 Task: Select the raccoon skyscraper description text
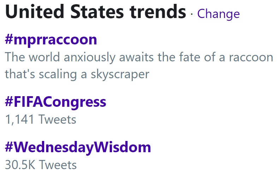[x=139, y=66]
